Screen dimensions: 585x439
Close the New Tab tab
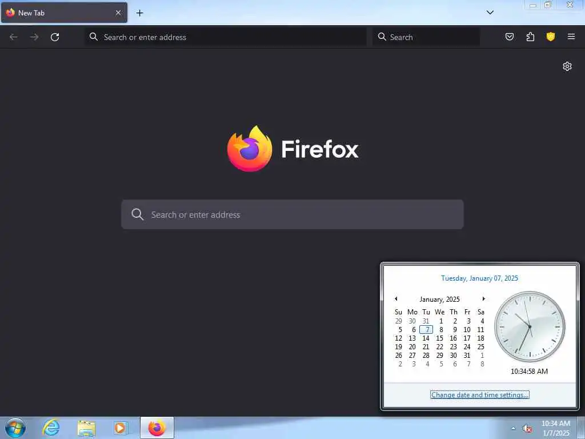[118, 13]
